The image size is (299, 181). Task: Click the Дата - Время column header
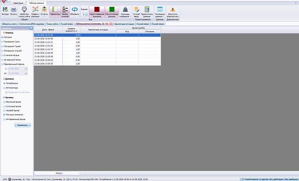(x=48, y=30)
